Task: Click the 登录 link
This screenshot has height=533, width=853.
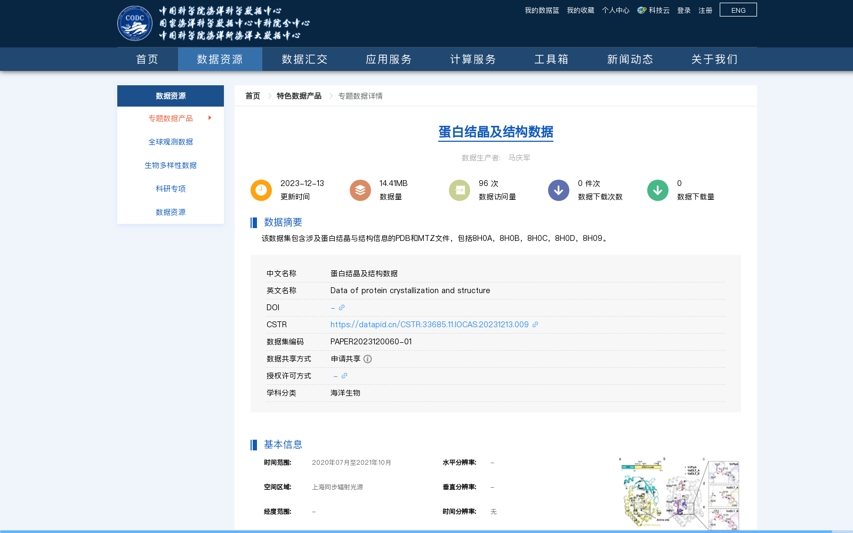Action: click(x=683, y=10)
